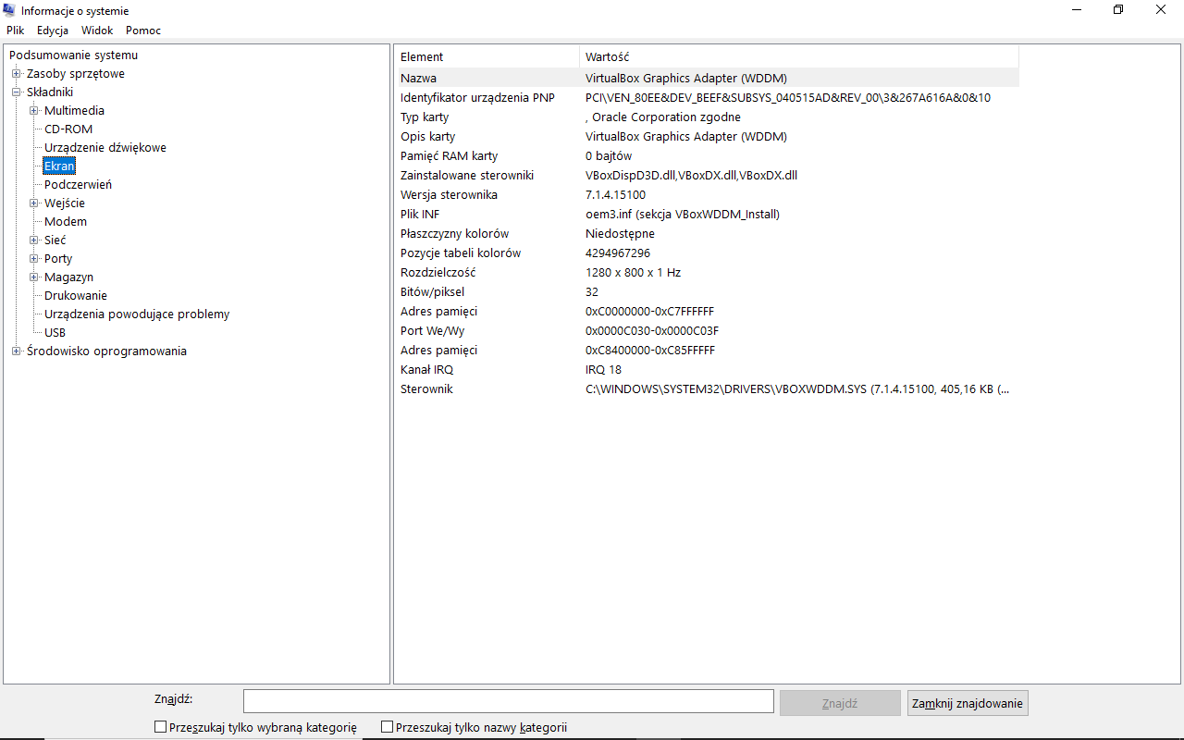
Task: Expand the Sieć category
Action: click(33, 240)
